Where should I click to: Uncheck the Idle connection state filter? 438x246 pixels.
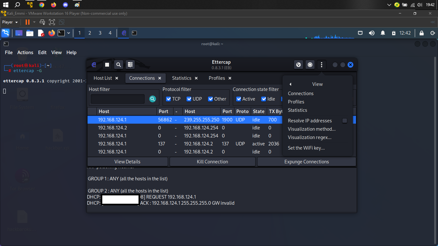(264, 99)
